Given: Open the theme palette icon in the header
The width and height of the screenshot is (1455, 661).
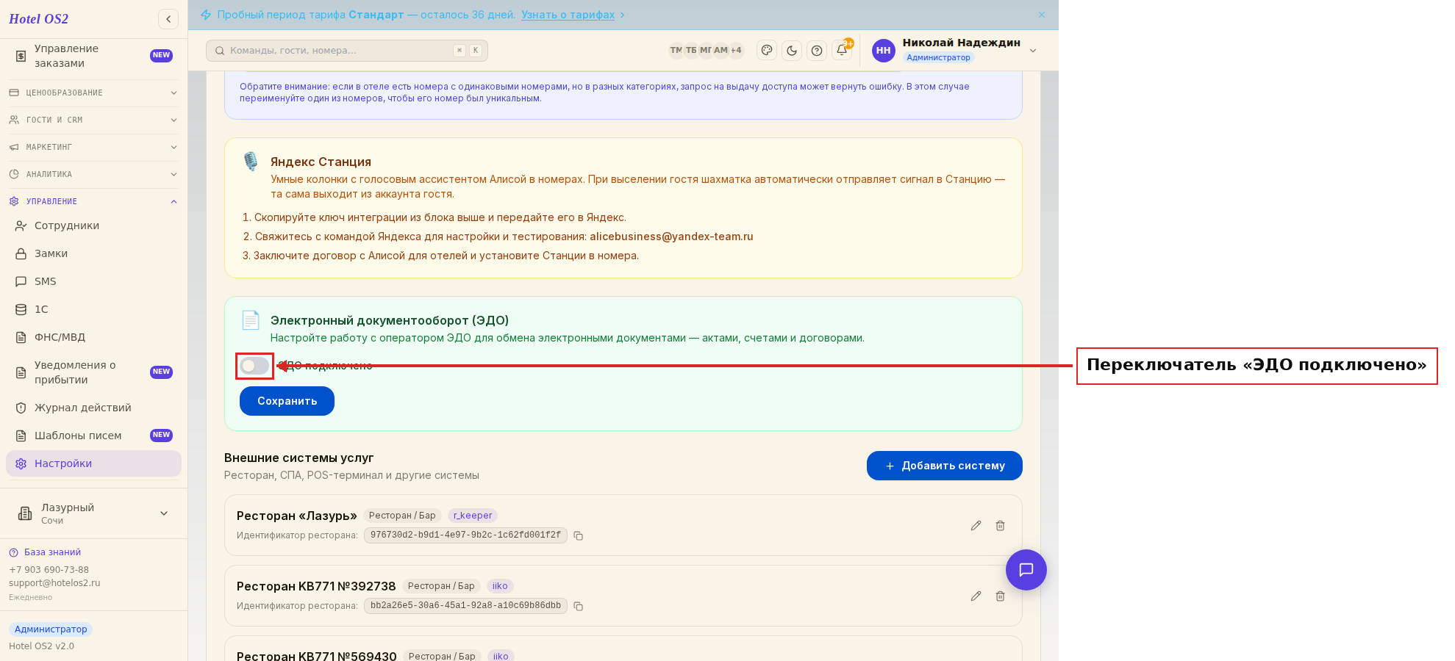Looking at the screenshot, I should pyautogui.click(x=767, y=50).
